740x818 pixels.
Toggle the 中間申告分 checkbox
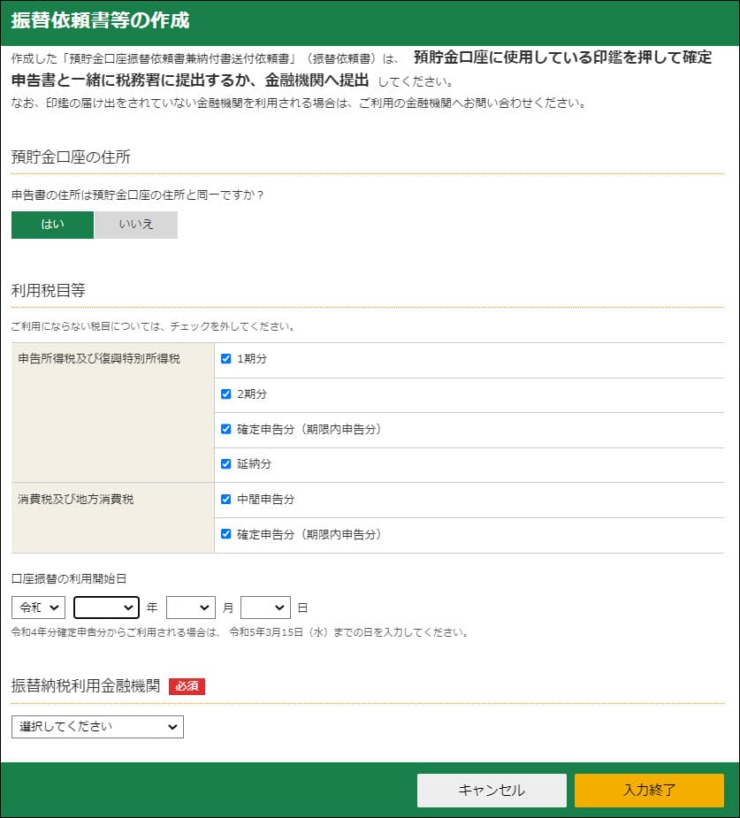pyautogui.click(x=226, y=500)
